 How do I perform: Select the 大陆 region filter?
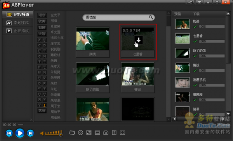pos(42,34)
